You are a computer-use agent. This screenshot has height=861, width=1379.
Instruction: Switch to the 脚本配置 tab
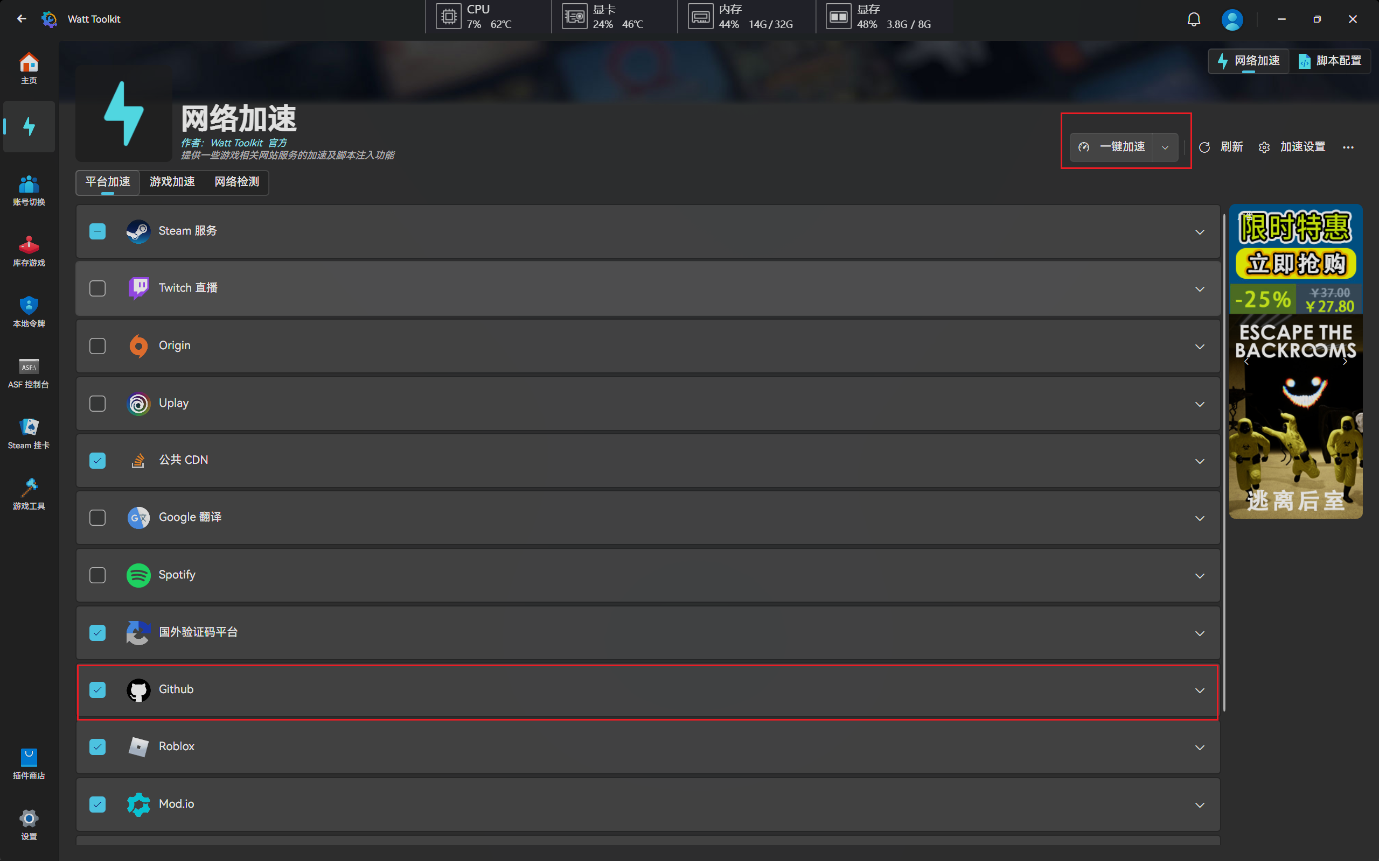click(1329, 61)
